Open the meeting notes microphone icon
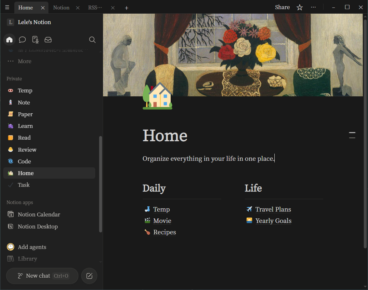The image size is (368, 290). click(x=35, y=39)
